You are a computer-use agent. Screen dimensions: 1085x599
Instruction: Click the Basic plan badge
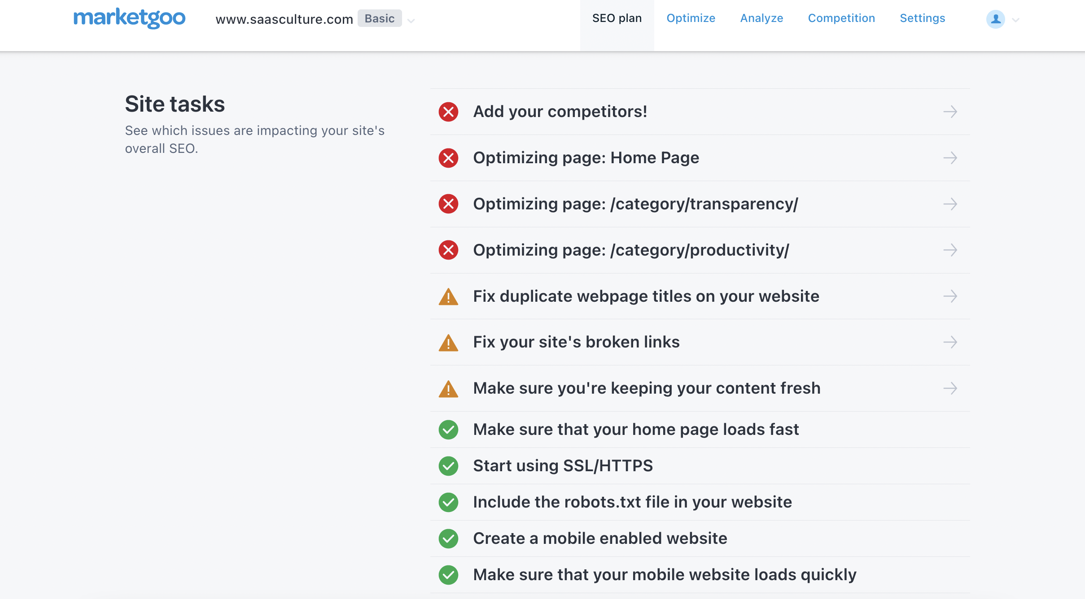click(x=380, y=18)
